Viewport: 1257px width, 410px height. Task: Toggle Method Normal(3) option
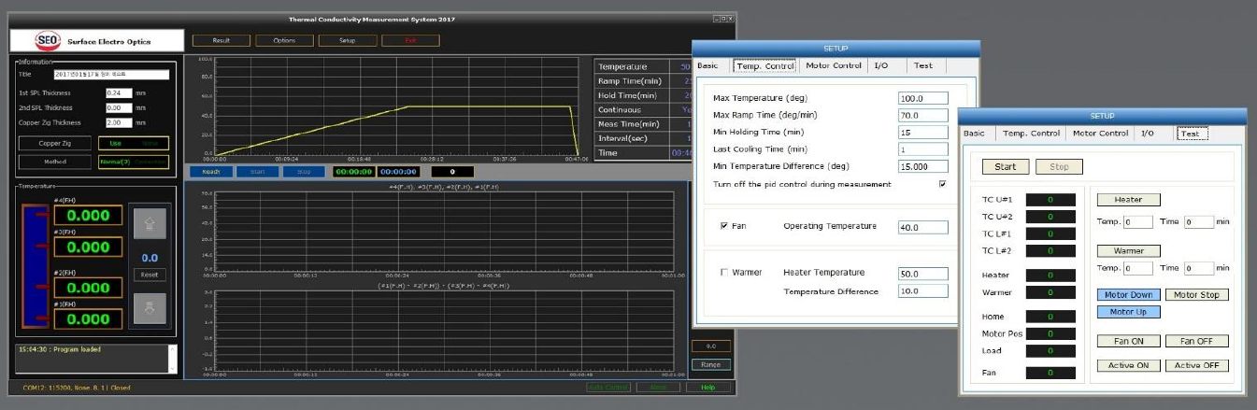coord(117,162)
